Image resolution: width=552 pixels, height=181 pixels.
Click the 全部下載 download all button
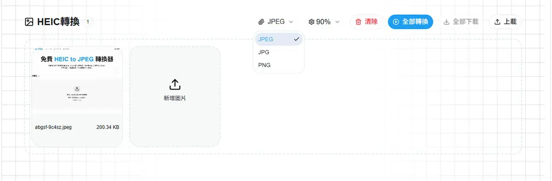tap(460, 22)
